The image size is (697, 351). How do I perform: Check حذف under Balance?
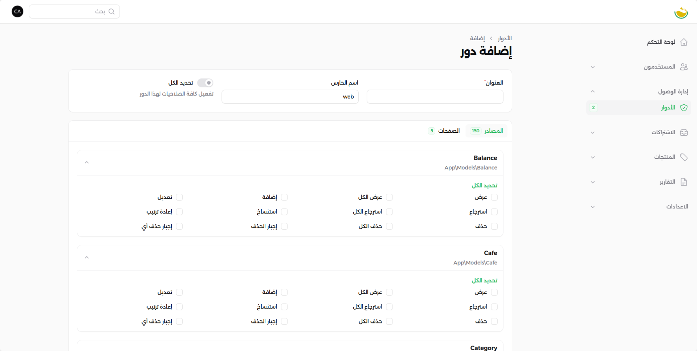[494, 226]
